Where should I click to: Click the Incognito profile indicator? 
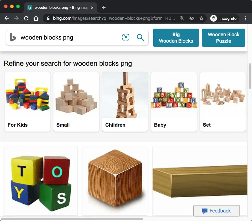coord(224,19)
